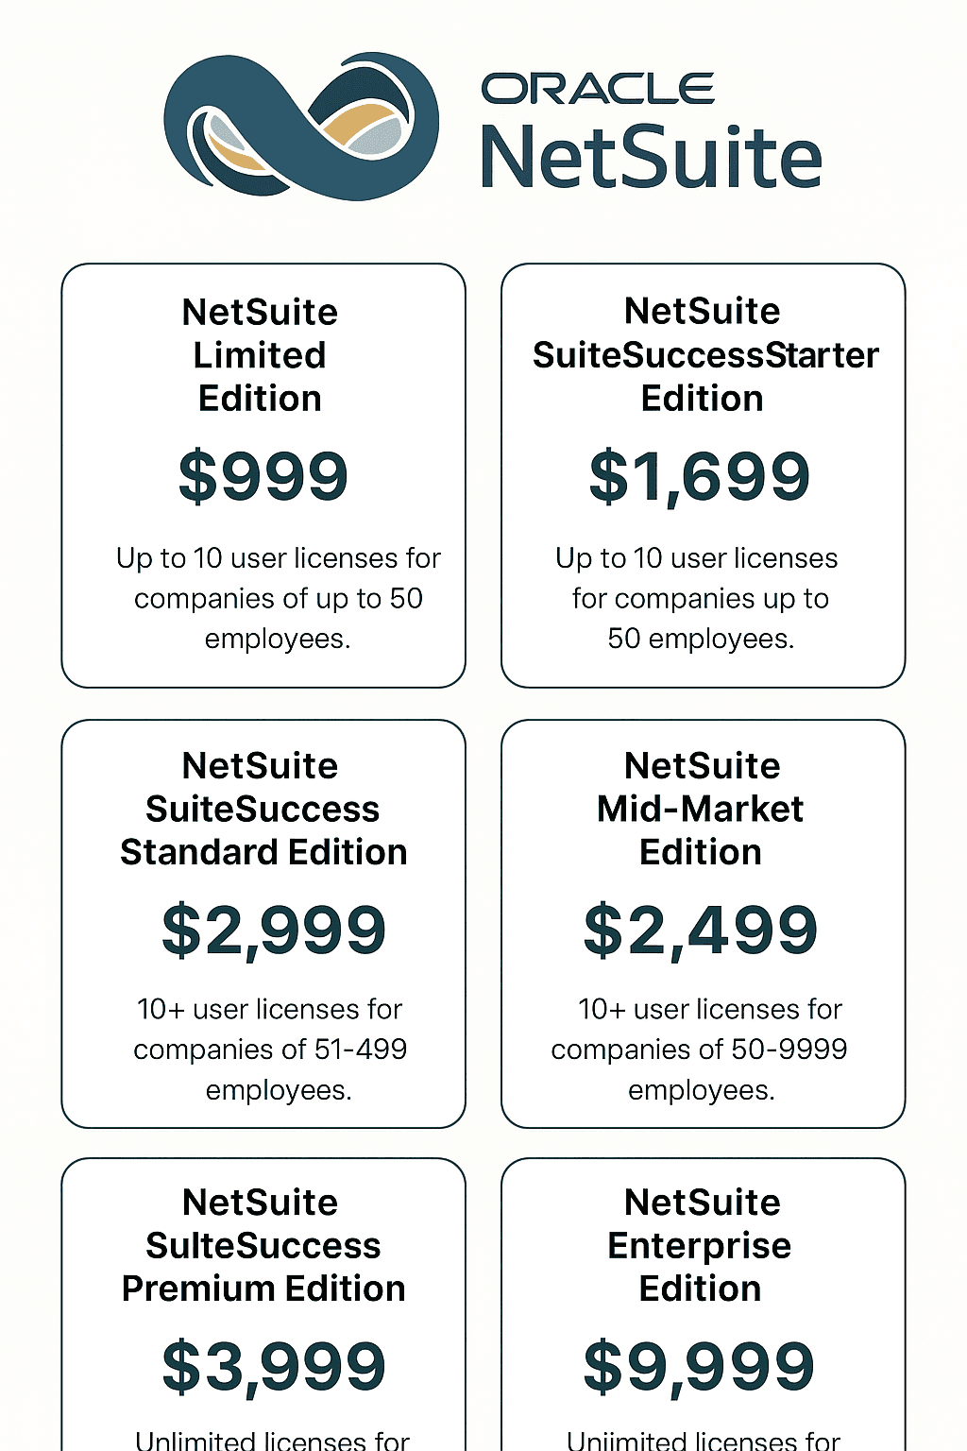
Task: Select the SuiteSuccess Standard Edition heading
Action: (263, 809)
